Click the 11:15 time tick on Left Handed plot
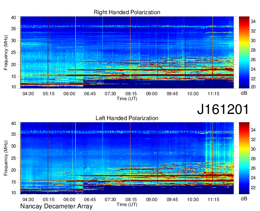The width and height of the screenshot is (260, 211). 213,200
